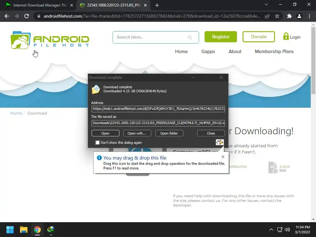Go back in Chrome browser
This screenshot has width=316, height=237.
click(x=7, y=16)
